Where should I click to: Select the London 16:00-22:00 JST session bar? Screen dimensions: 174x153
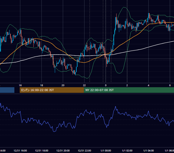click(52, 90)
